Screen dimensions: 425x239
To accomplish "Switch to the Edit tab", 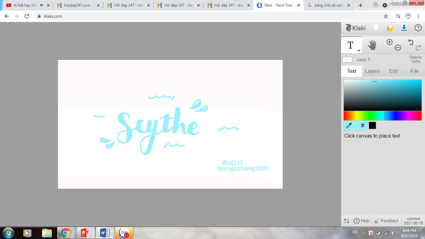I will pyautogui.click(x=393, y=71).
